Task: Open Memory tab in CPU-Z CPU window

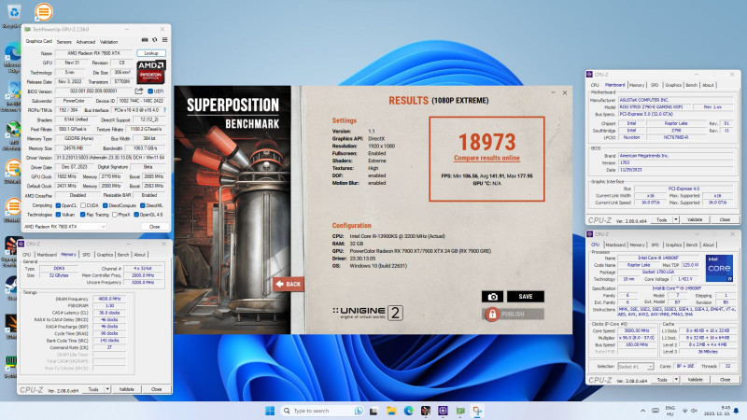Action: click(x=637, y=245)
